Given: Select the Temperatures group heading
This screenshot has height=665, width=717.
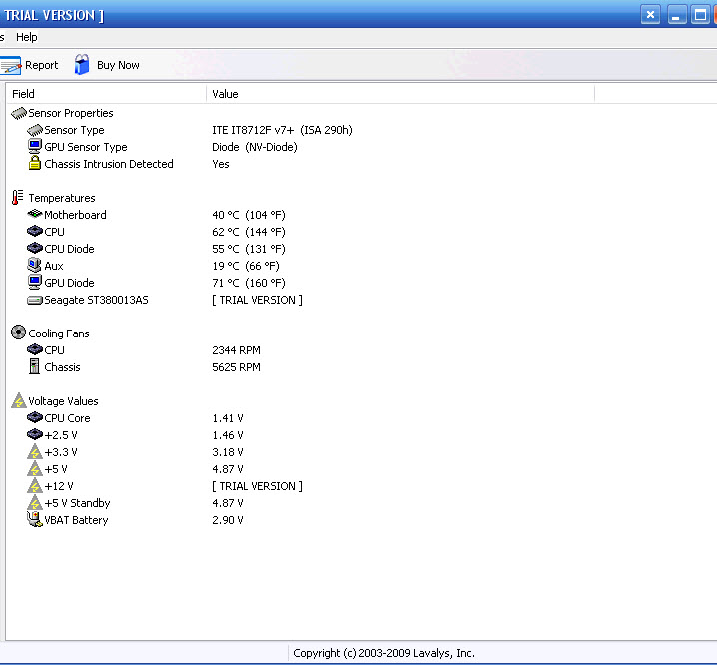Looking at the screenshot, I should pyautogui.click(x=62, y=198).
